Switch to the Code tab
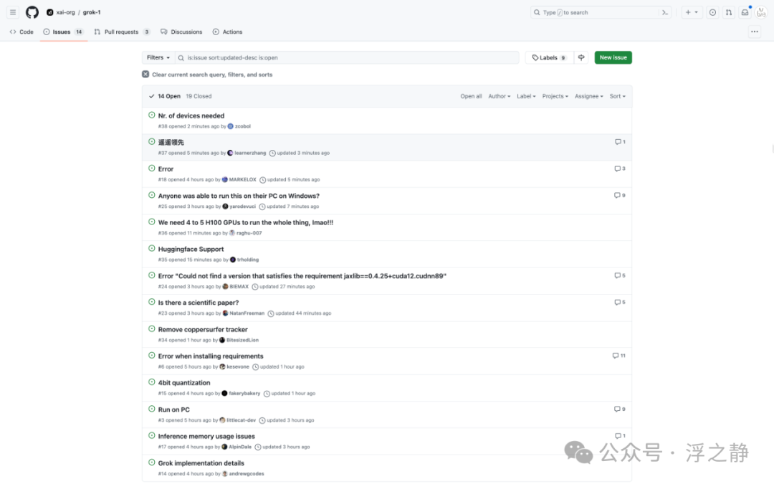This screenshot has width=774, height=484. pos(21,32)
